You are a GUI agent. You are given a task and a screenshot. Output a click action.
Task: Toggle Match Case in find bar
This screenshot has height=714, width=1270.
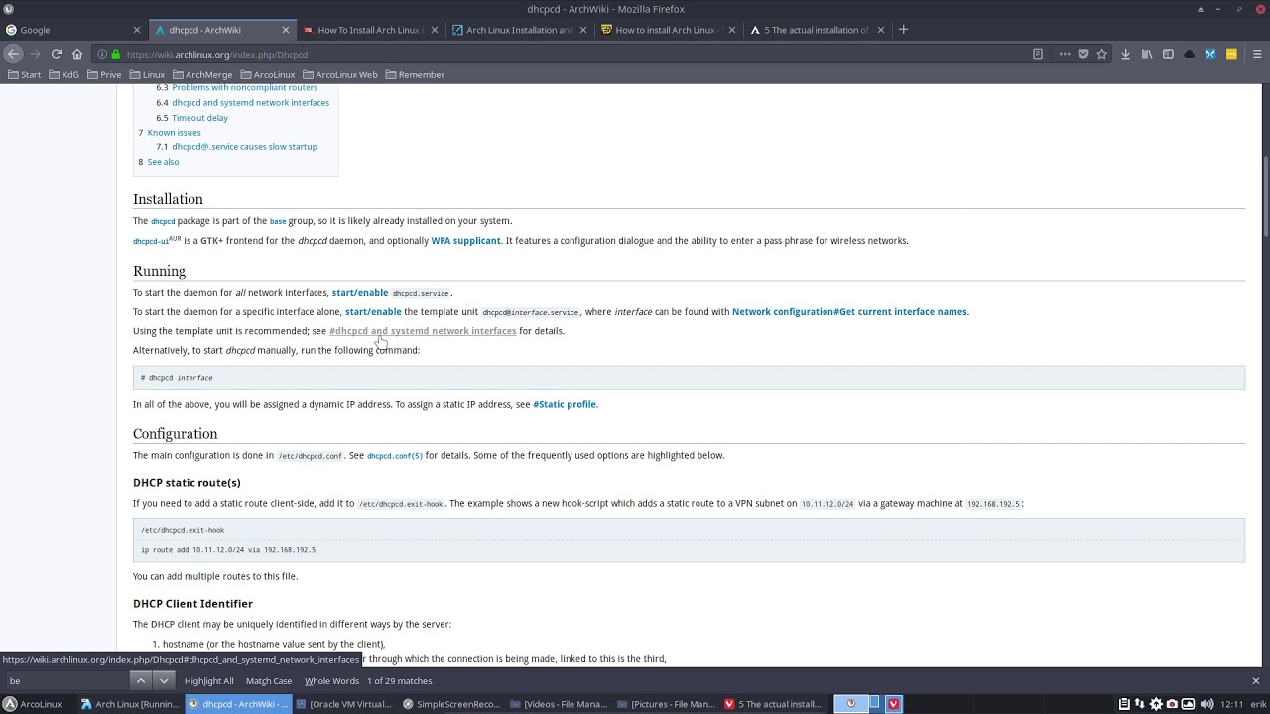tap(269, 681)
